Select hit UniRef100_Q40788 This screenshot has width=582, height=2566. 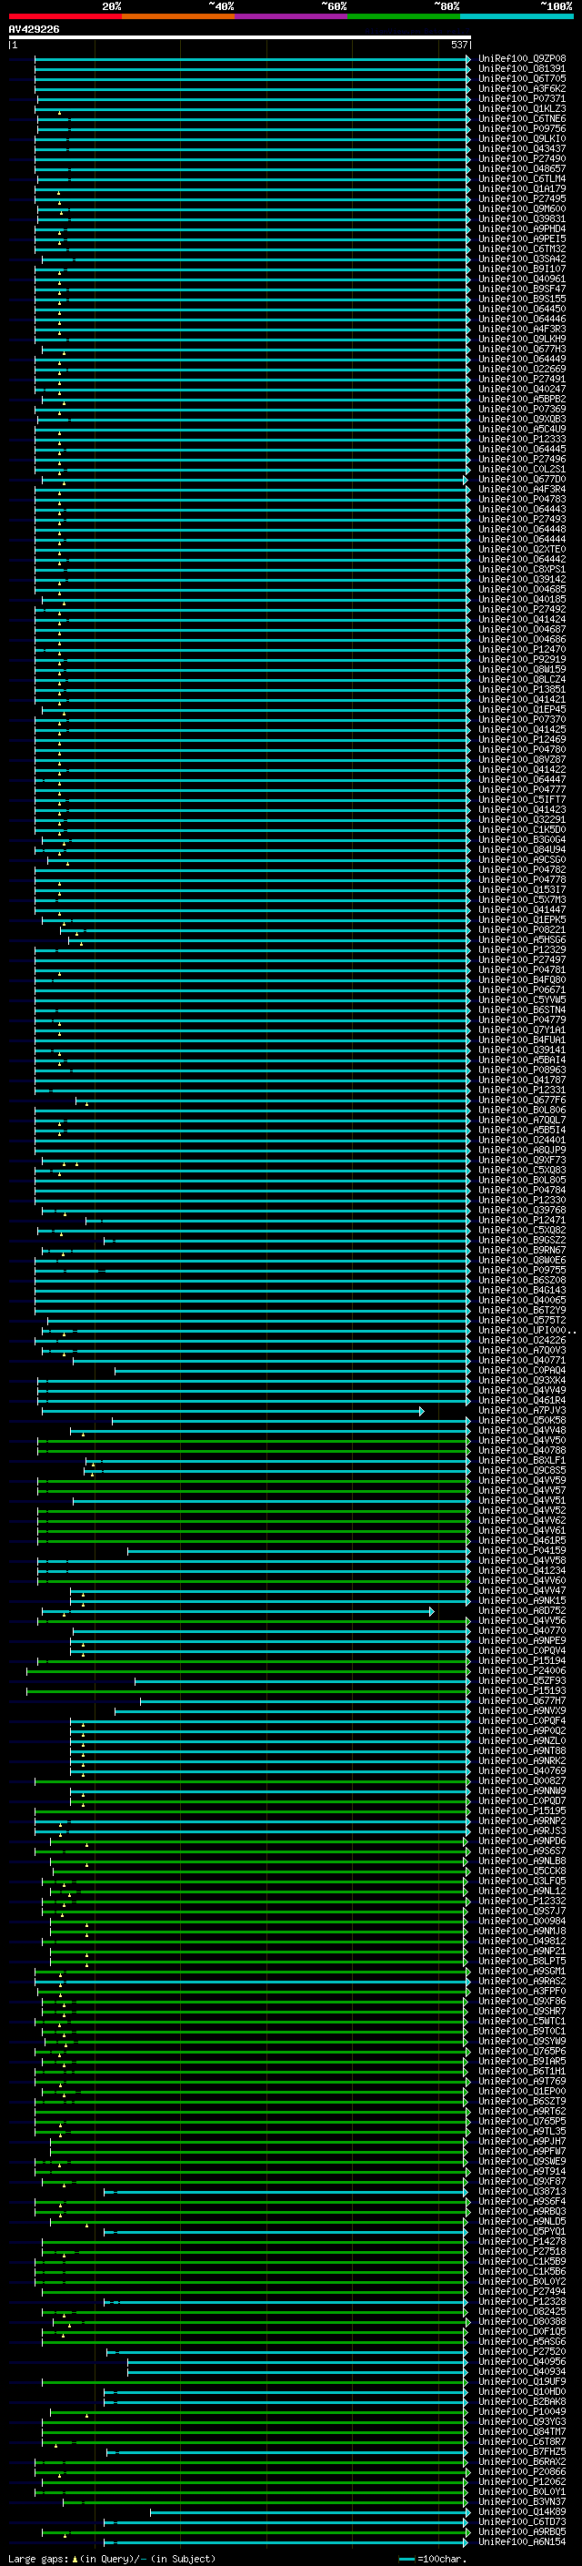(522, 1450)
